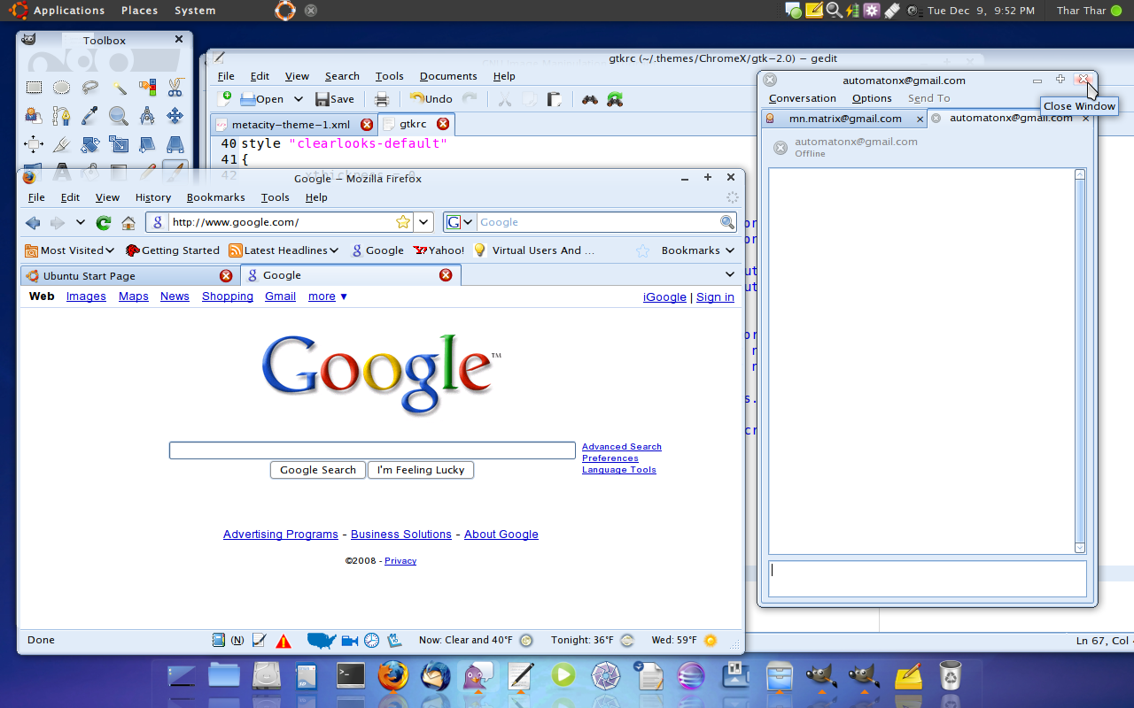Image resolution: width=1134 pixels, height=708 pixels.
Task: Expand the Most Visited bookmarks folder
Action: click(x=70, y=250)
